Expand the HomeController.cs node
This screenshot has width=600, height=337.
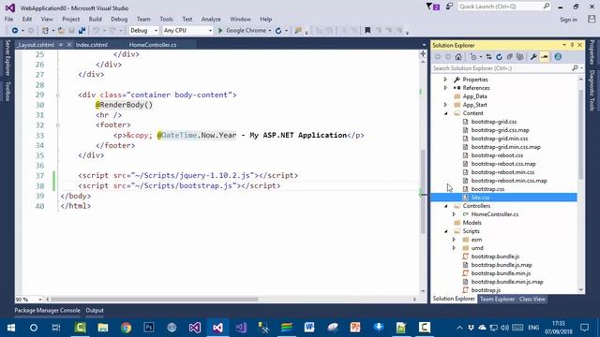pos(454,214)
